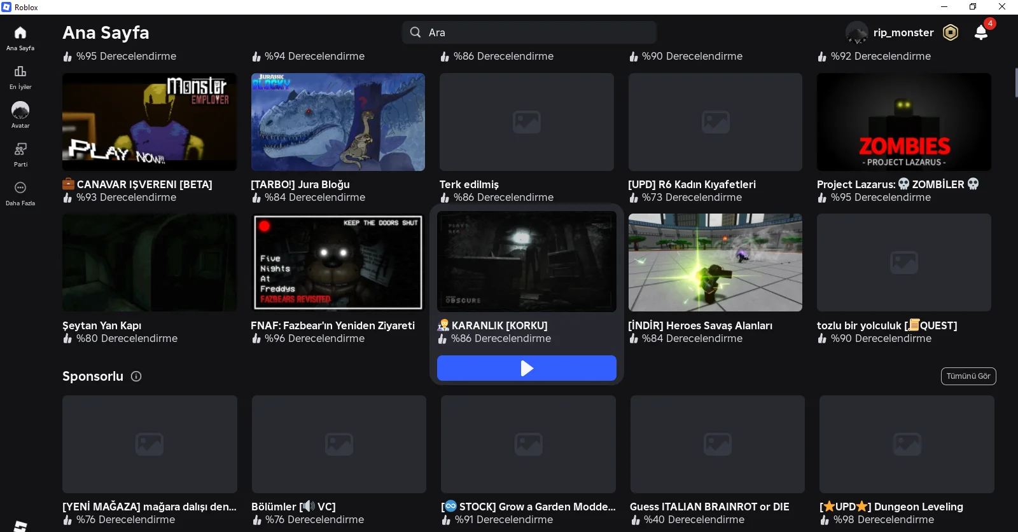Image resolution: width=1018 pixels, height=532 pixels.
Task: Click the %73 Derecelendirme rating text
Action: (x=692, y=198)
